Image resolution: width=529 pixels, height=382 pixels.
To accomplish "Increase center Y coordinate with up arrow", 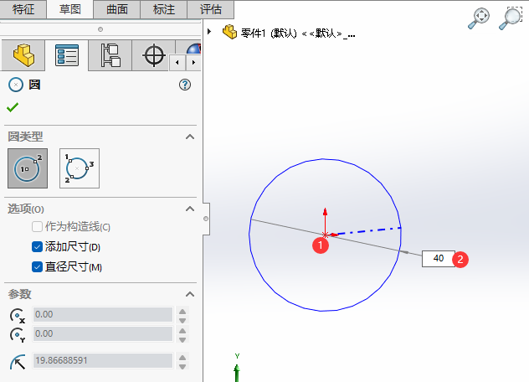I will [182, 330].
